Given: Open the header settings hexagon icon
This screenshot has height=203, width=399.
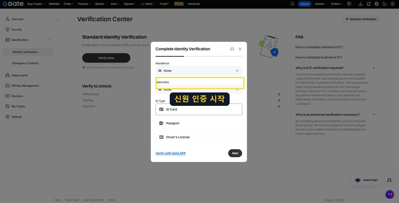Looking at the screenshot, I should (x=392, y=4).
